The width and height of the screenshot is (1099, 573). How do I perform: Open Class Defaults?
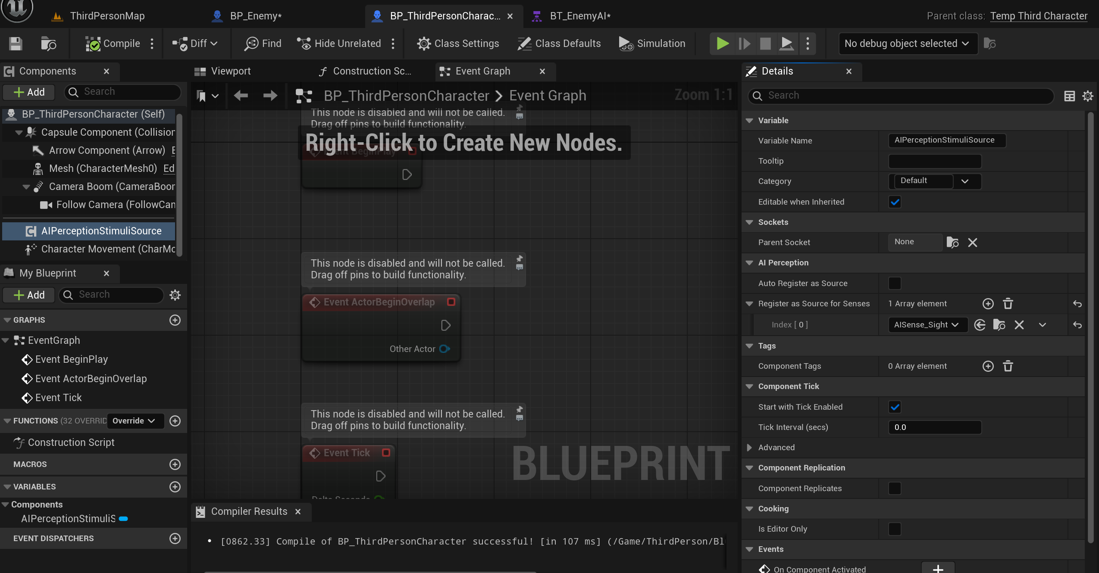tap(559, 44)
